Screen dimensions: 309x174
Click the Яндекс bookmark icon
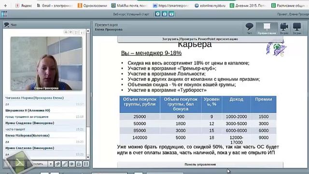[x=17, y=5]
